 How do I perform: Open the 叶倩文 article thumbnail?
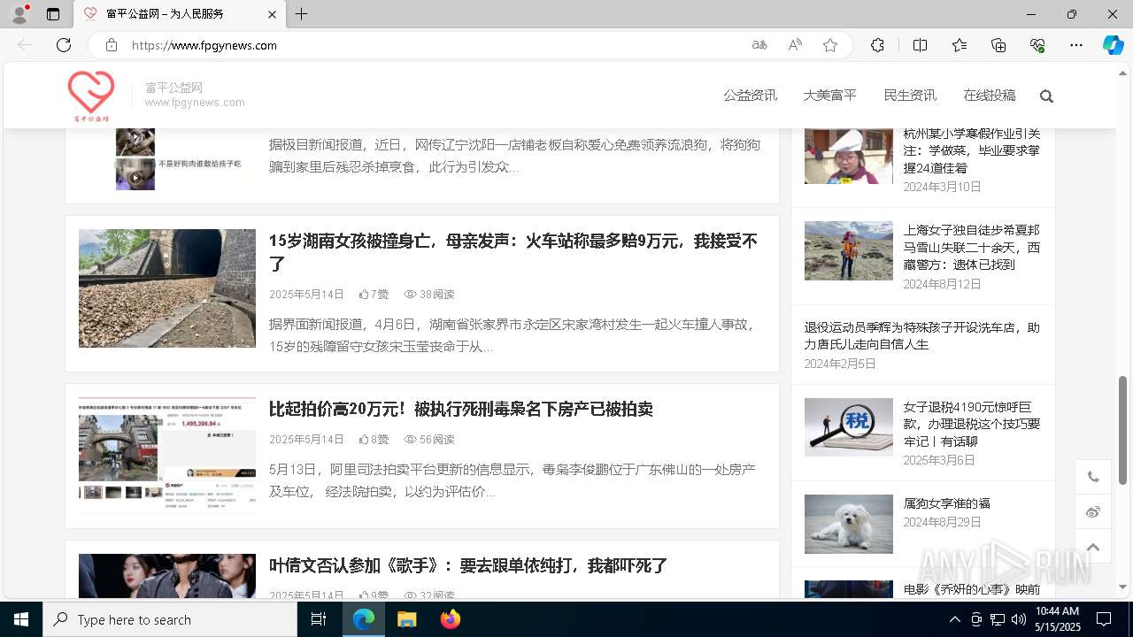coord(167,576)
